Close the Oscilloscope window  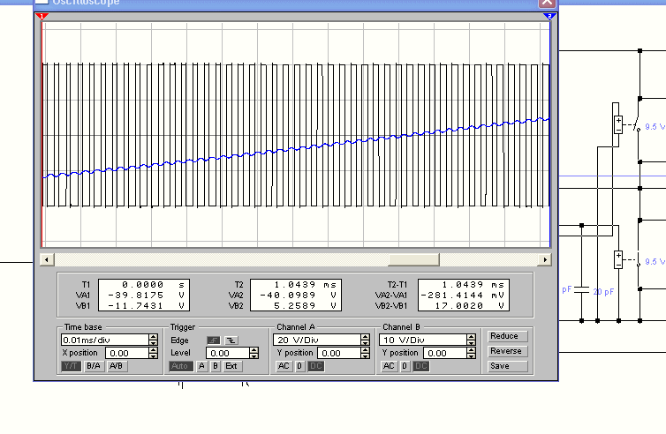(547, 3)
